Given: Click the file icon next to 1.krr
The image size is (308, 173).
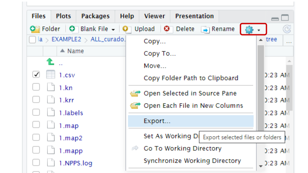Looking at the screenshot, I should (x=51, y=99).
